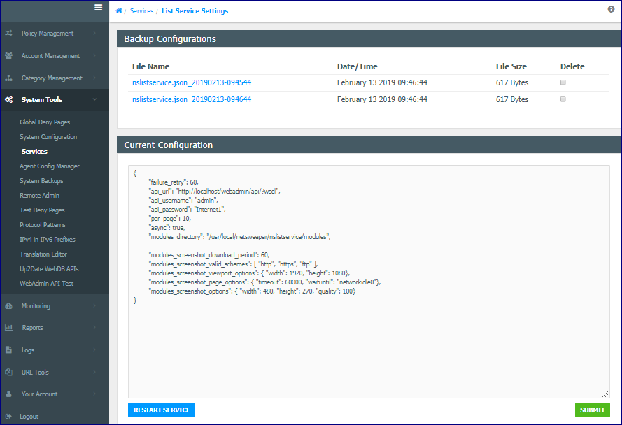Click the green Submit button
This screenshot has height=425, width=622.
click(x=592, y=410)
